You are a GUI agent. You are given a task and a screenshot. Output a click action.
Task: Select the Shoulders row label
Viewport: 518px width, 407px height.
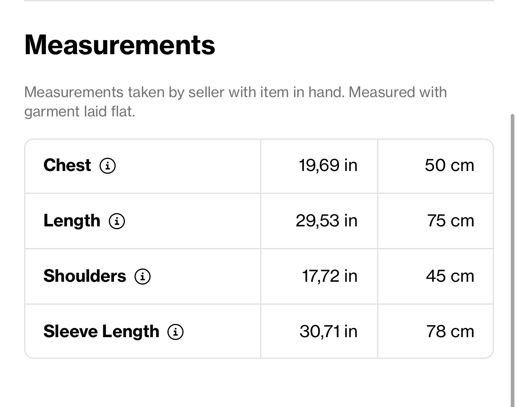[x=84, y=276]
